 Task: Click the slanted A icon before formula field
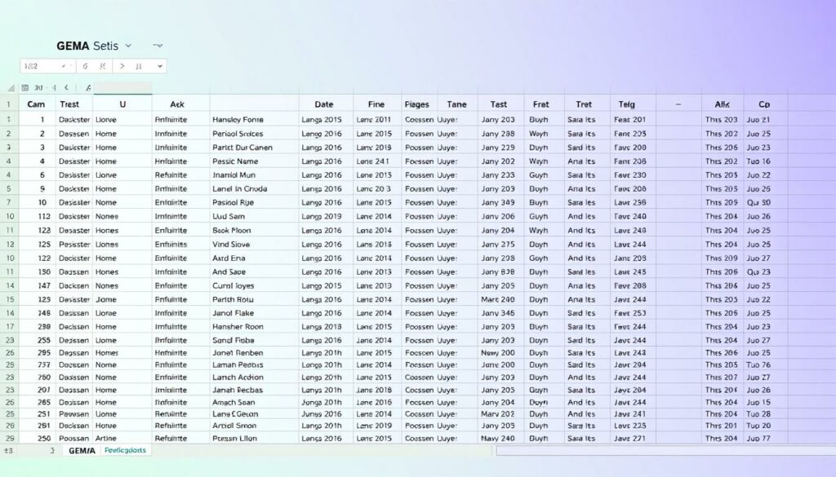click(x=88, y=88)
